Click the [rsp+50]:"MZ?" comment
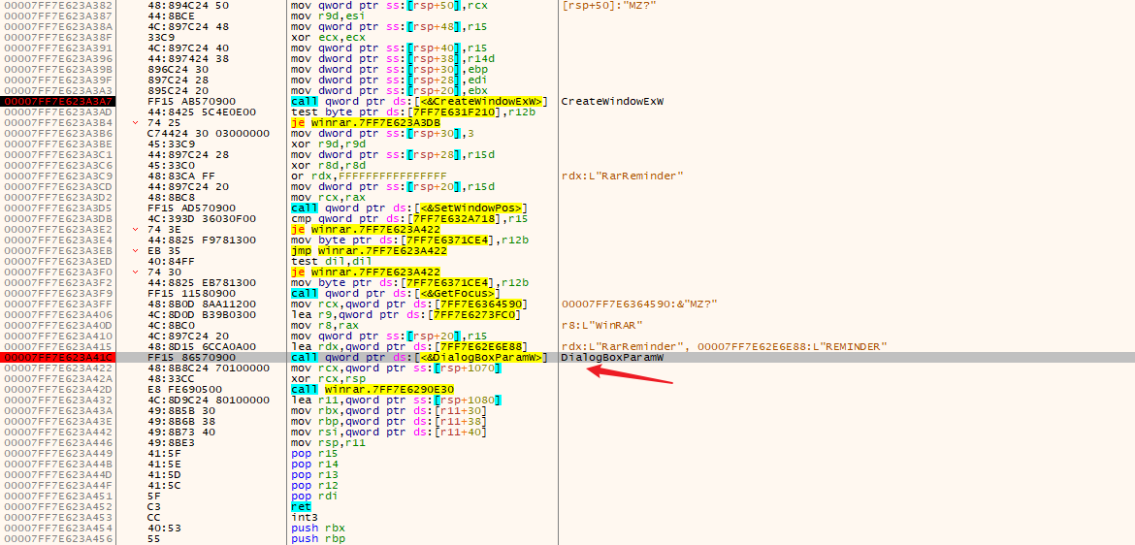 pos(601,6)
